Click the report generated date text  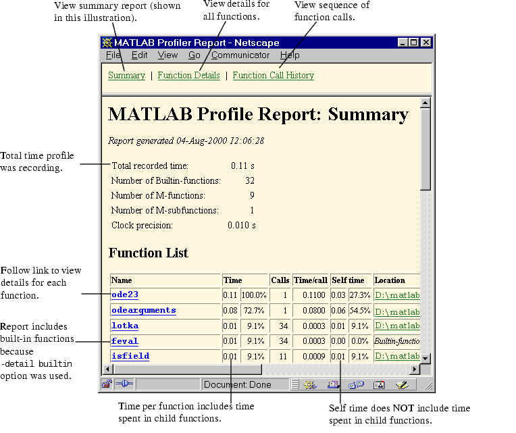pyautogui.click(x=186, y=141)
